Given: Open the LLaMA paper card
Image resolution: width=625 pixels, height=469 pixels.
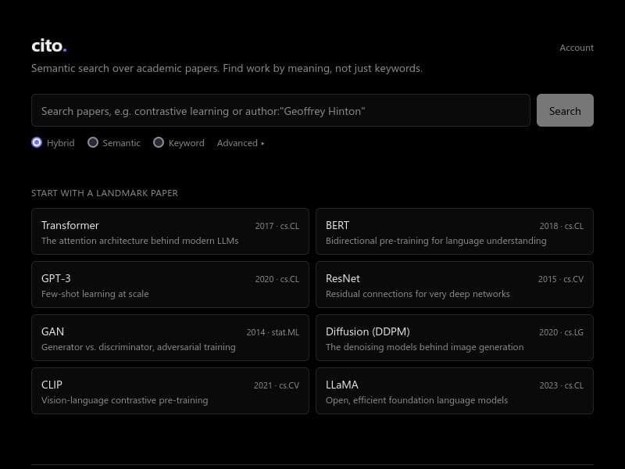Looking at the screenshot, I should point(455,391).
